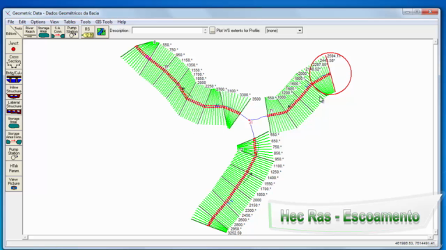Viewport: 446px width, 250px height.
Task: Click the Tools/Editors corner label
Action: click(x=14, y=31)
